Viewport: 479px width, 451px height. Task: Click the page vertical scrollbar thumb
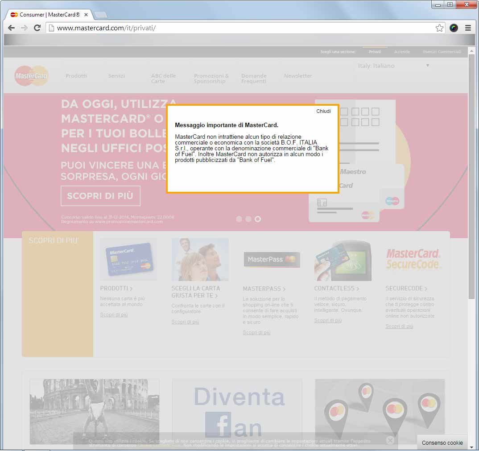(471, 177)
